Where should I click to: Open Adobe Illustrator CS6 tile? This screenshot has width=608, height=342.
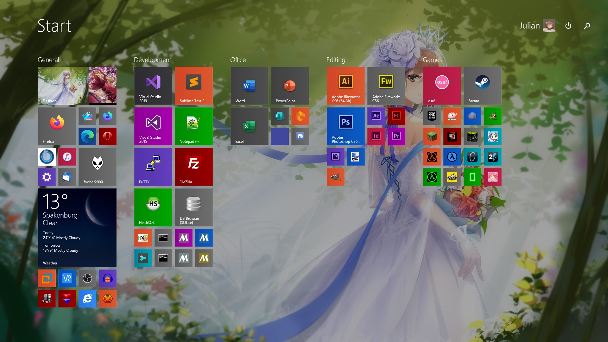pyautogui.click(x=346, y=86)
